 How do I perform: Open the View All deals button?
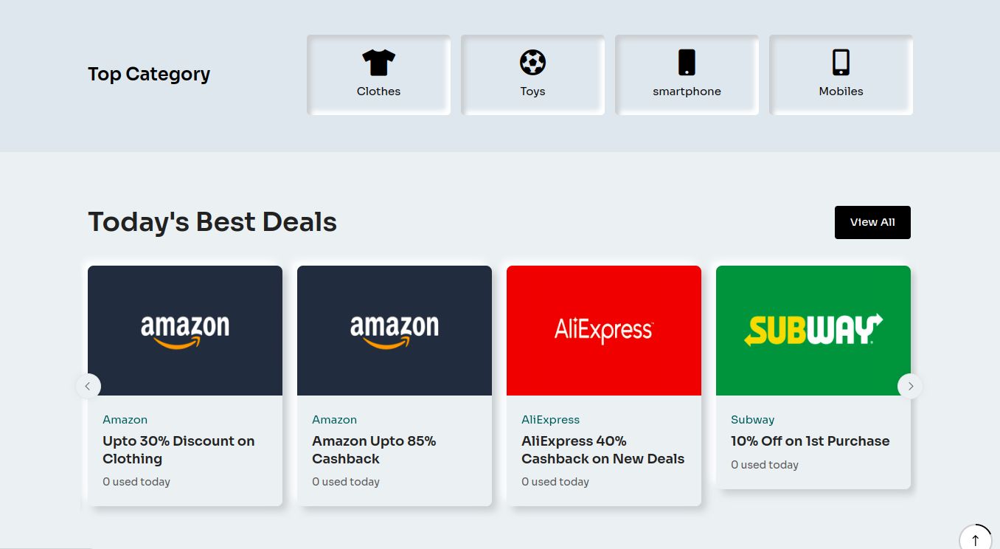[872, 222]
